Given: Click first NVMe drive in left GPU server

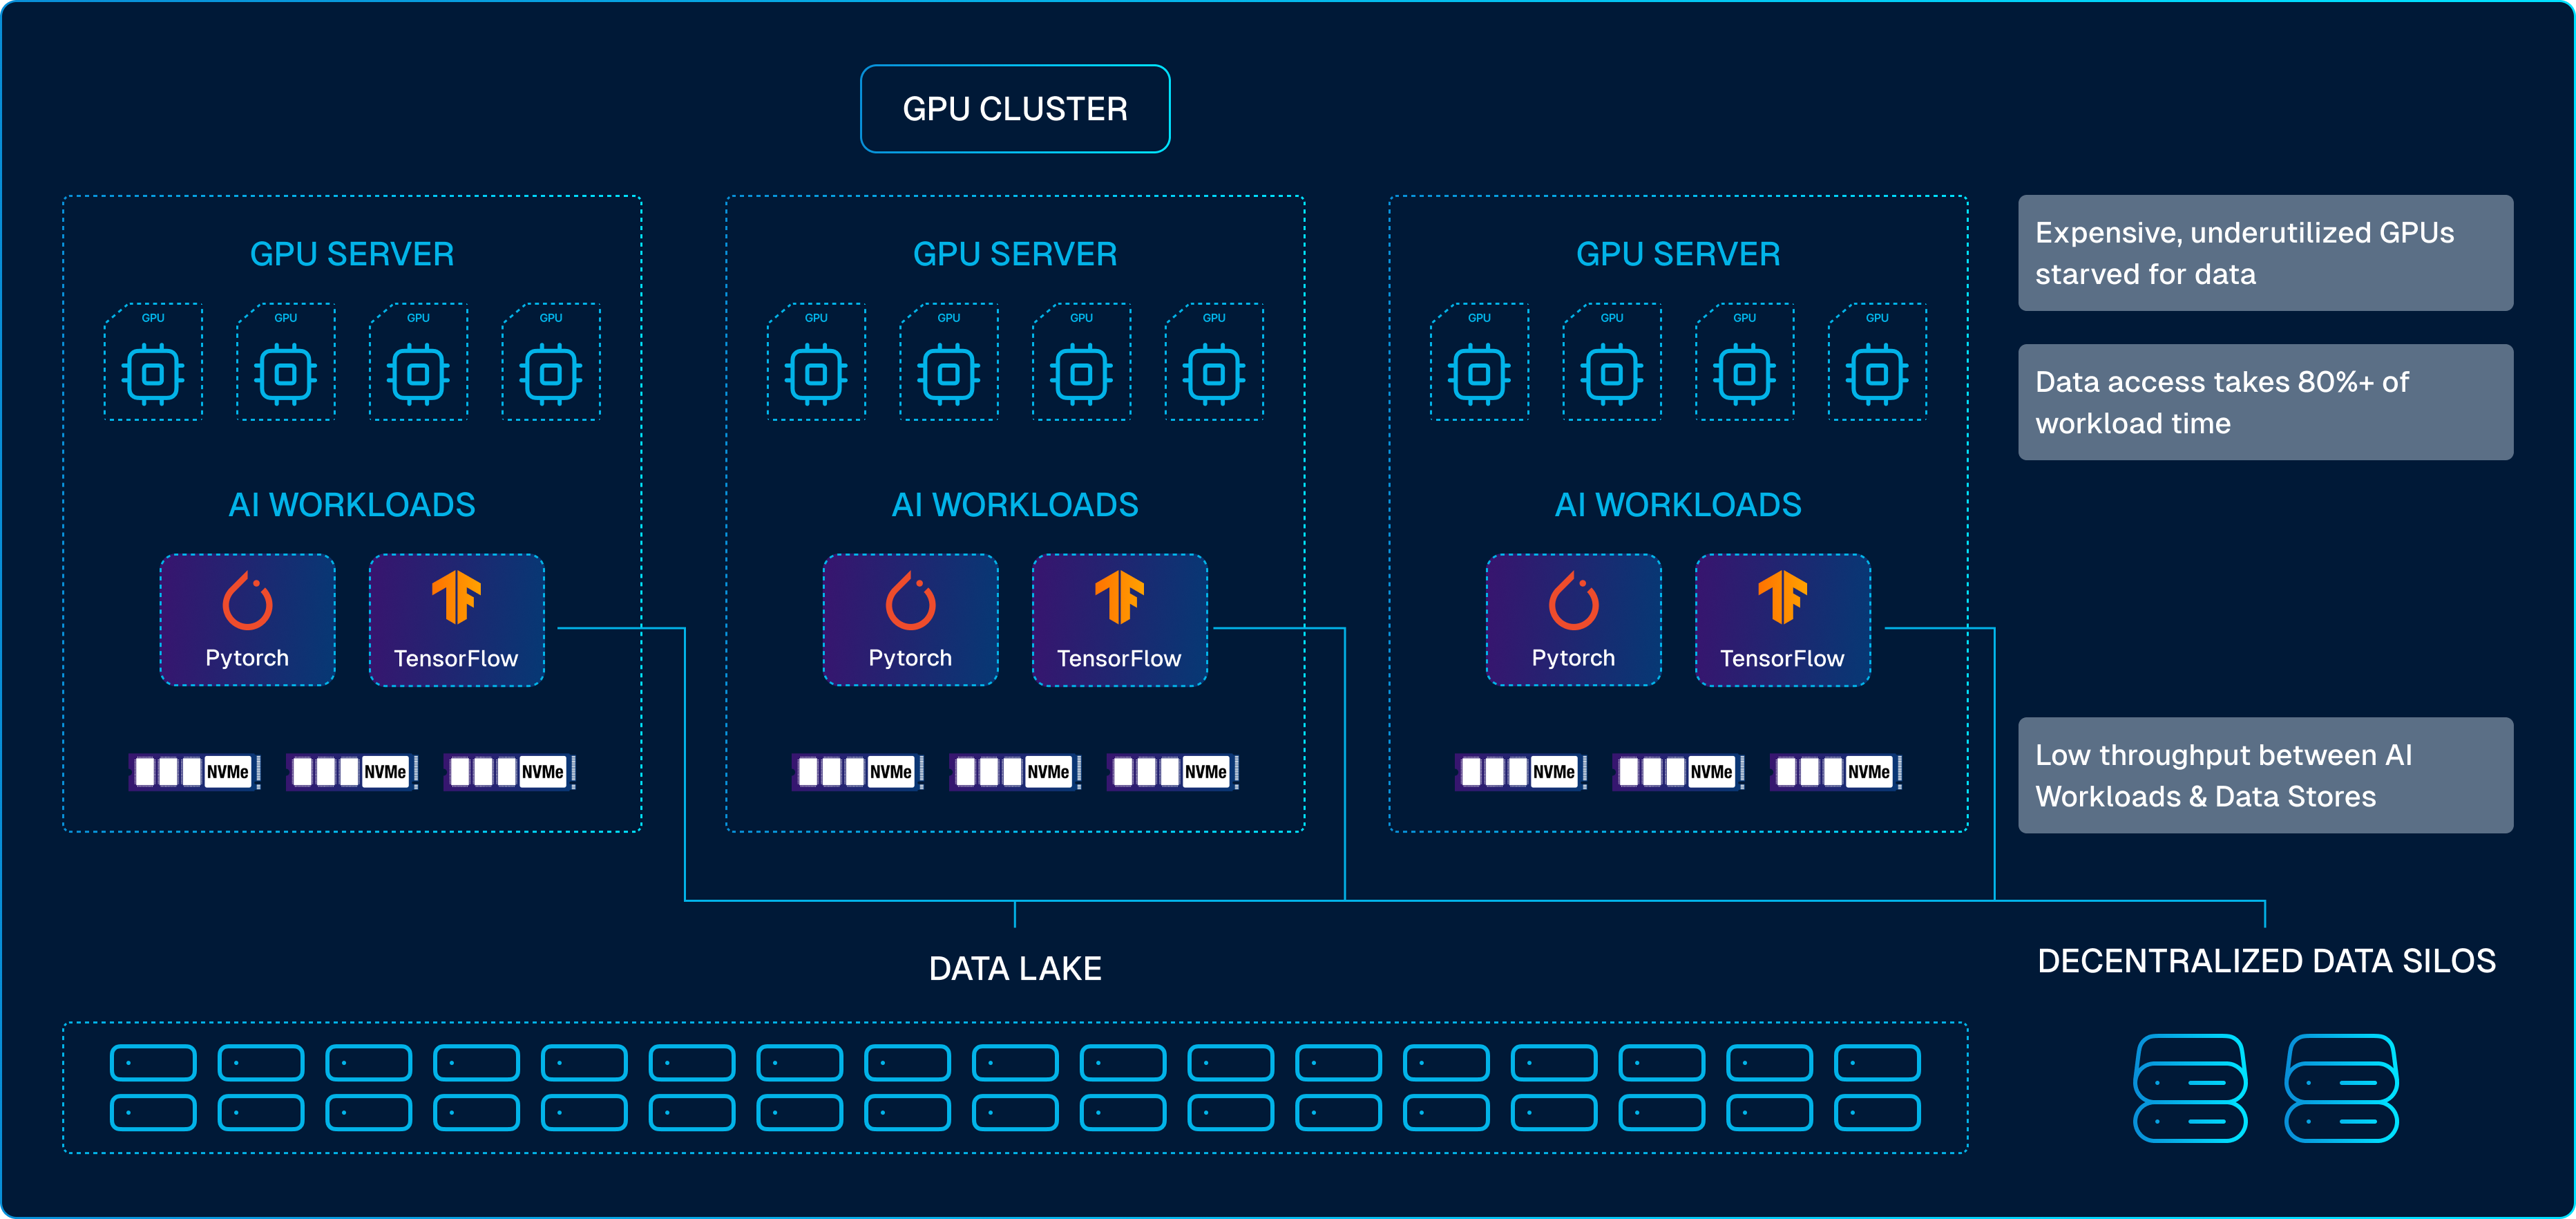Looking at the screenshot, I should 195,772.
